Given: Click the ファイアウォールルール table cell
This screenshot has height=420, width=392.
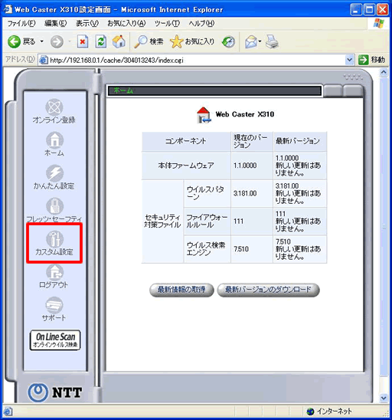Looking at the screenshot, I should tap(207, 221).
